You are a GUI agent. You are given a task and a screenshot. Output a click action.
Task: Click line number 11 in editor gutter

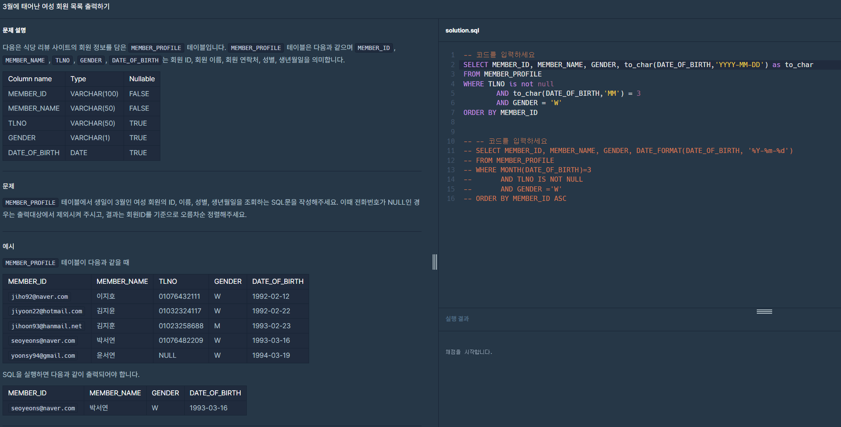[451, 150]
